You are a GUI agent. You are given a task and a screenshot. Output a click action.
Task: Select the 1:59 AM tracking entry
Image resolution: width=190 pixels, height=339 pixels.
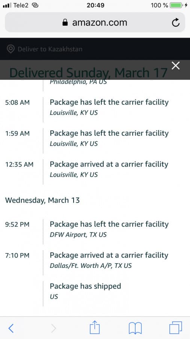95,138
